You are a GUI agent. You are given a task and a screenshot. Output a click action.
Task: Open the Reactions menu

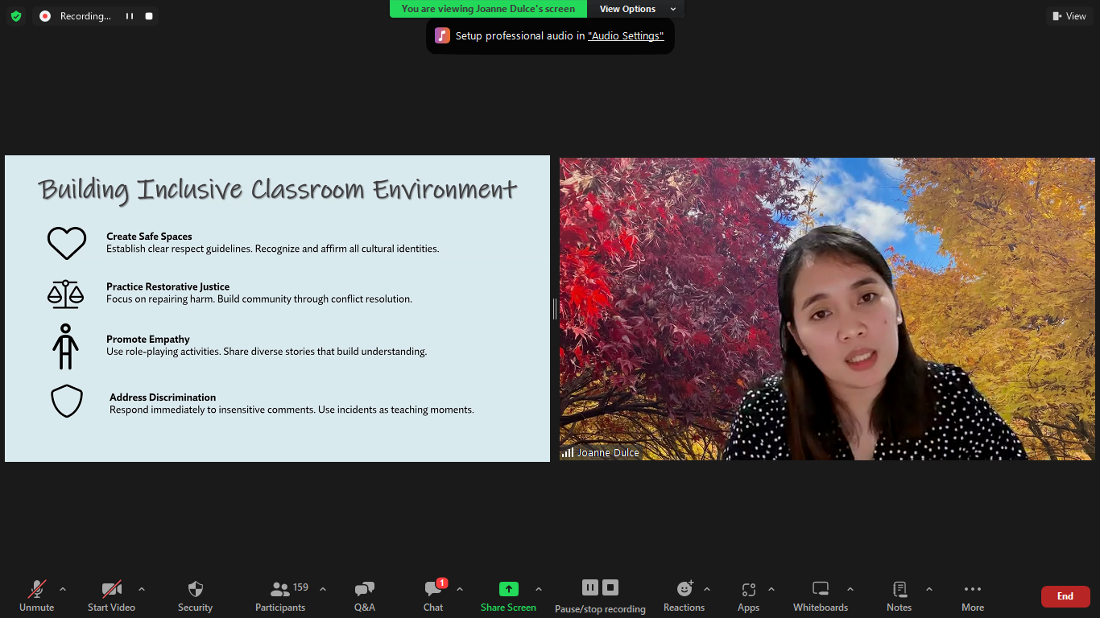click(684, 589)
